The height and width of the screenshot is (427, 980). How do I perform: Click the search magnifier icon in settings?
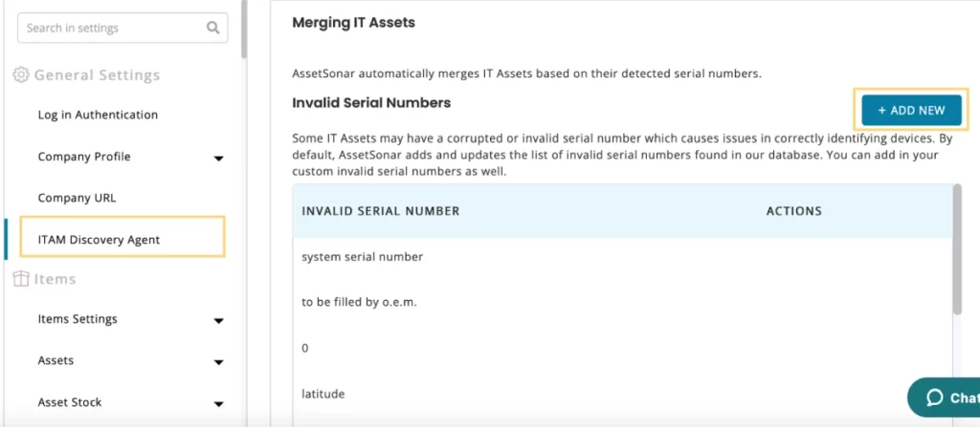click(x=212, y=29)
